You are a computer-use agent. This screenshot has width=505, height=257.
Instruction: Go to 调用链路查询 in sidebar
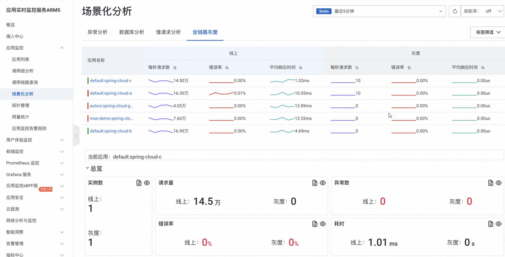pos(25,82)
